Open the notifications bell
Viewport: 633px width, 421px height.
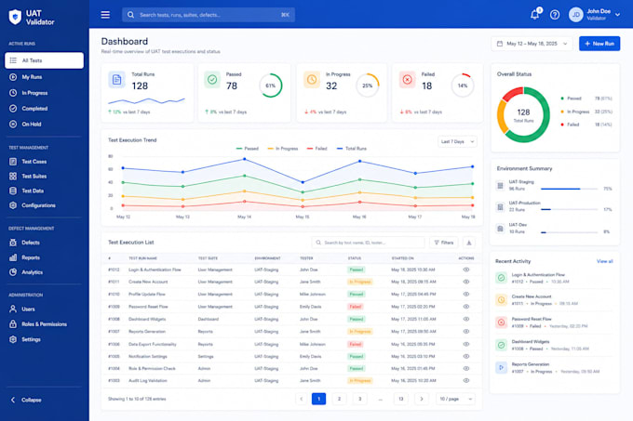tap(535, 15)
